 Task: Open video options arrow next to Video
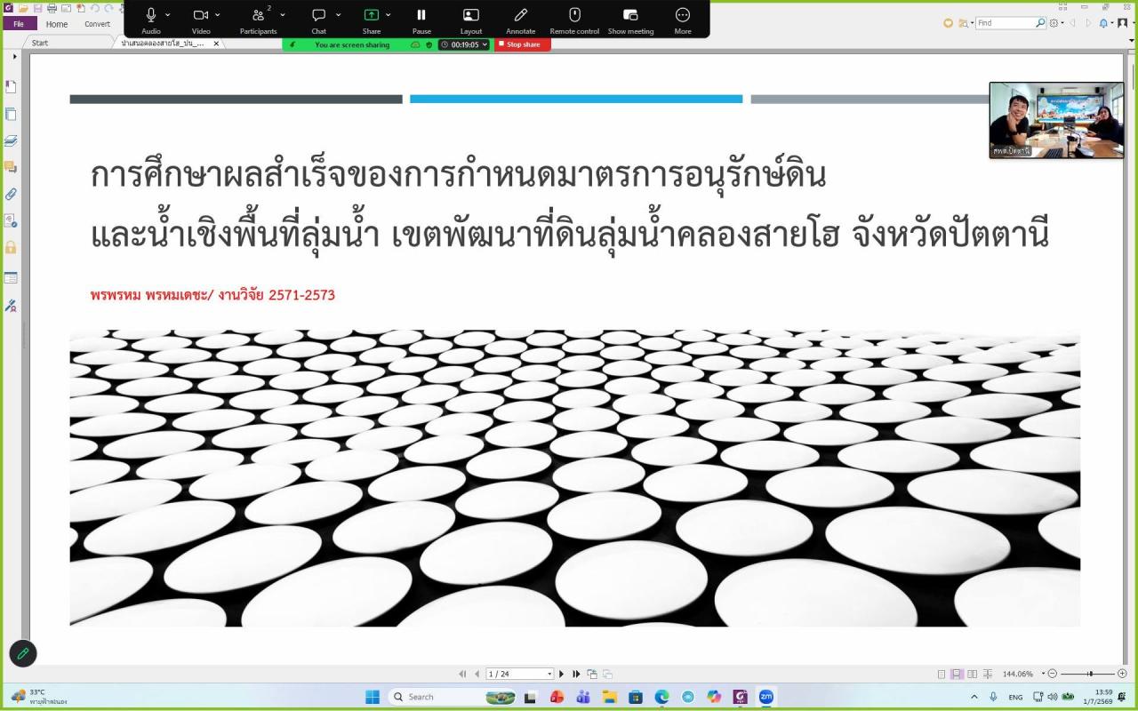pos(218,14)
